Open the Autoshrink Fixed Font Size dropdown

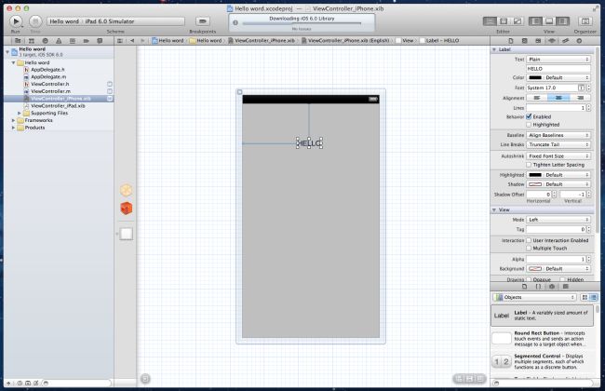[x=558, y=156]
